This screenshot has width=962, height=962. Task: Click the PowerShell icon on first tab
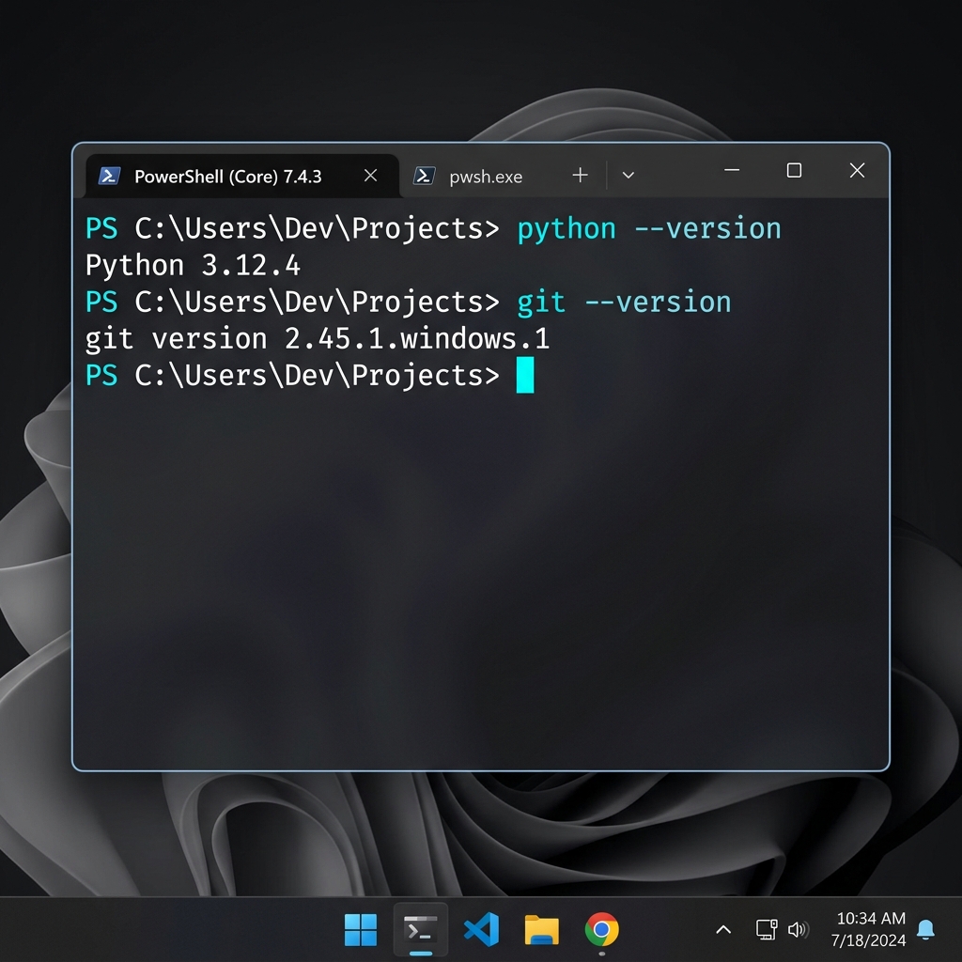tap(109, 176)
